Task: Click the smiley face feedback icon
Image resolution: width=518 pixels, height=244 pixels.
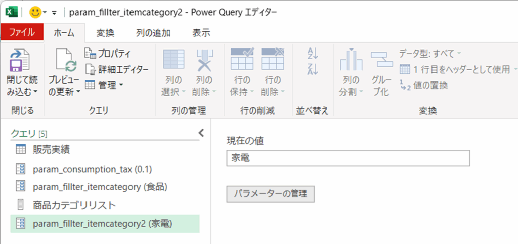Action: pos(35,11)
